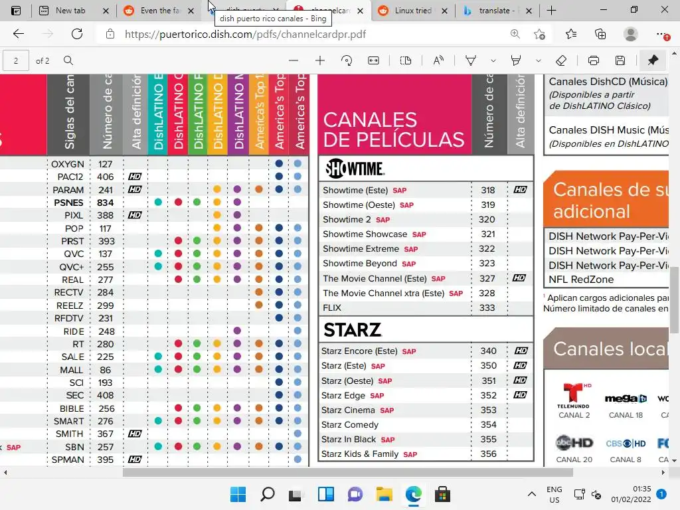Select the Erase tool
Image resolution: width=680 pixels, height=510 pixels.
point(561,60)
